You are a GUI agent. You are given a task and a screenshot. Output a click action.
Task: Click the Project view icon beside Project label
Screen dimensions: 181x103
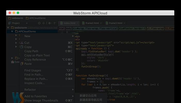pos(10,23)
